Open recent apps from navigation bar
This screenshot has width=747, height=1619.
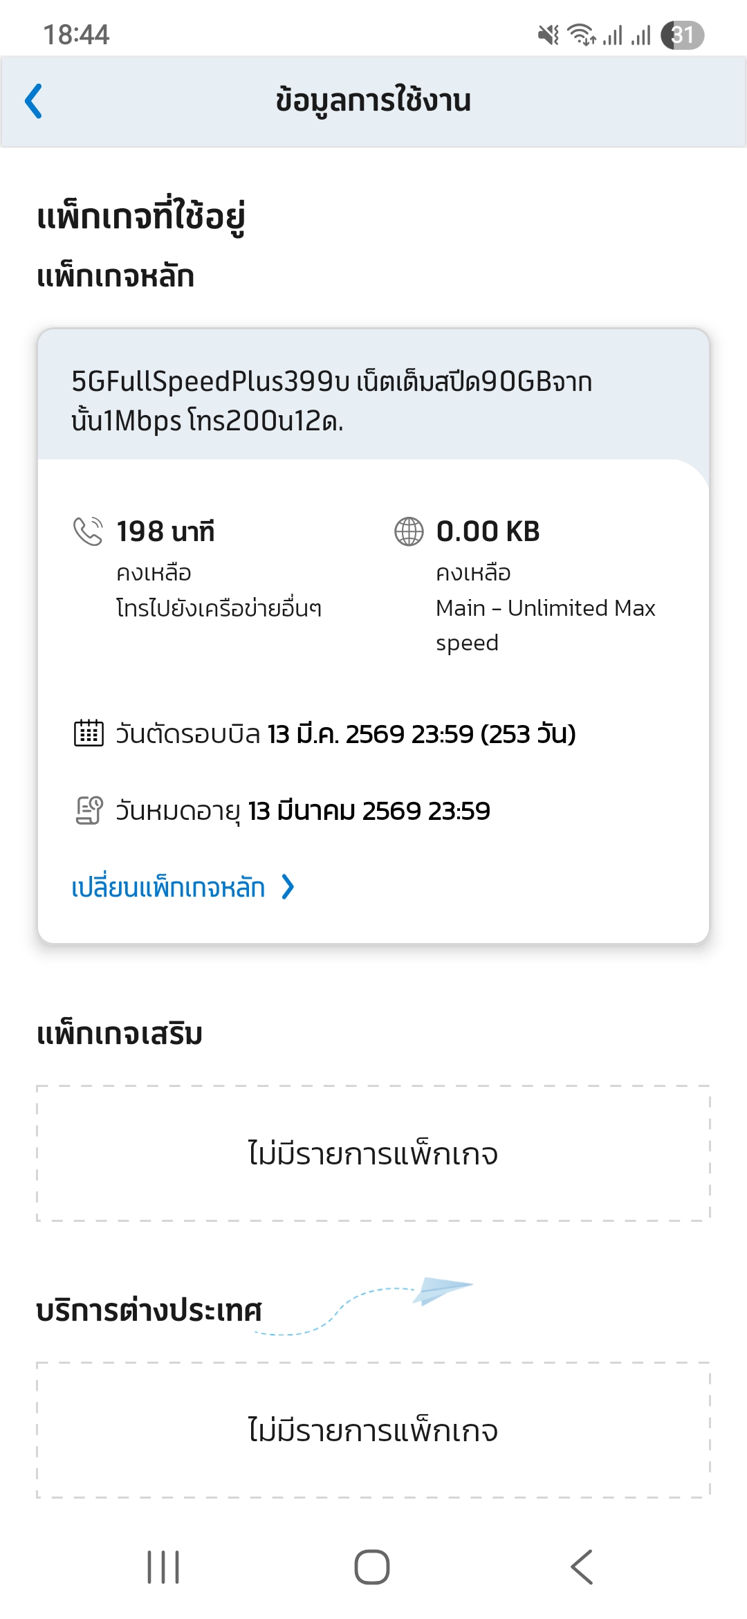coord(163,1567)
